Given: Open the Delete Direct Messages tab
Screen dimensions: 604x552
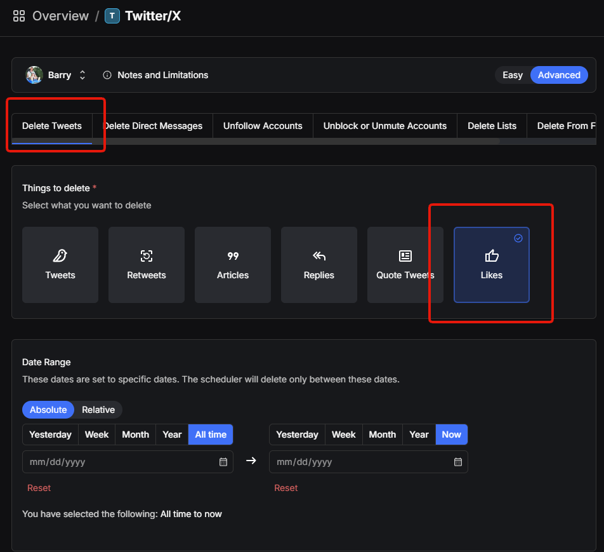Looking at the screenshot, I should coord(152,126).
